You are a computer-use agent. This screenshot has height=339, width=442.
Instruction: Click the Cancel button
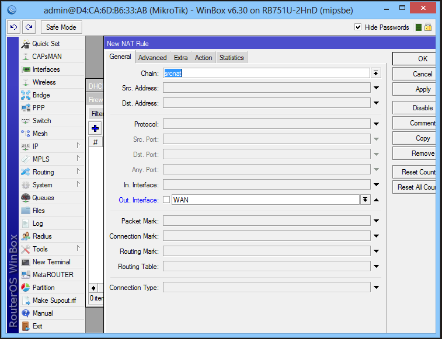[415, 74]
